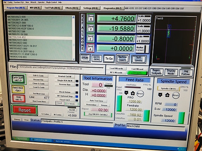Click the Zero Z axis button
This screenshot has height=151, width=202.
tap(90, 38)
